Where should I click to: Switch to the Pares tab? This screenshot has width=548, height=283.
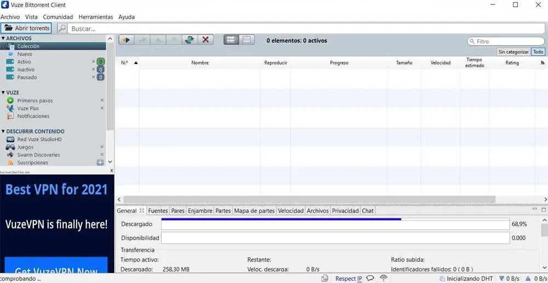pyautogui.click(x=178, y=211)
